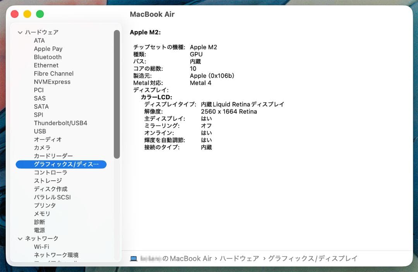View NVMExpress hardware details
Screen dimensions: 418x272
click(x=51, y=82)
